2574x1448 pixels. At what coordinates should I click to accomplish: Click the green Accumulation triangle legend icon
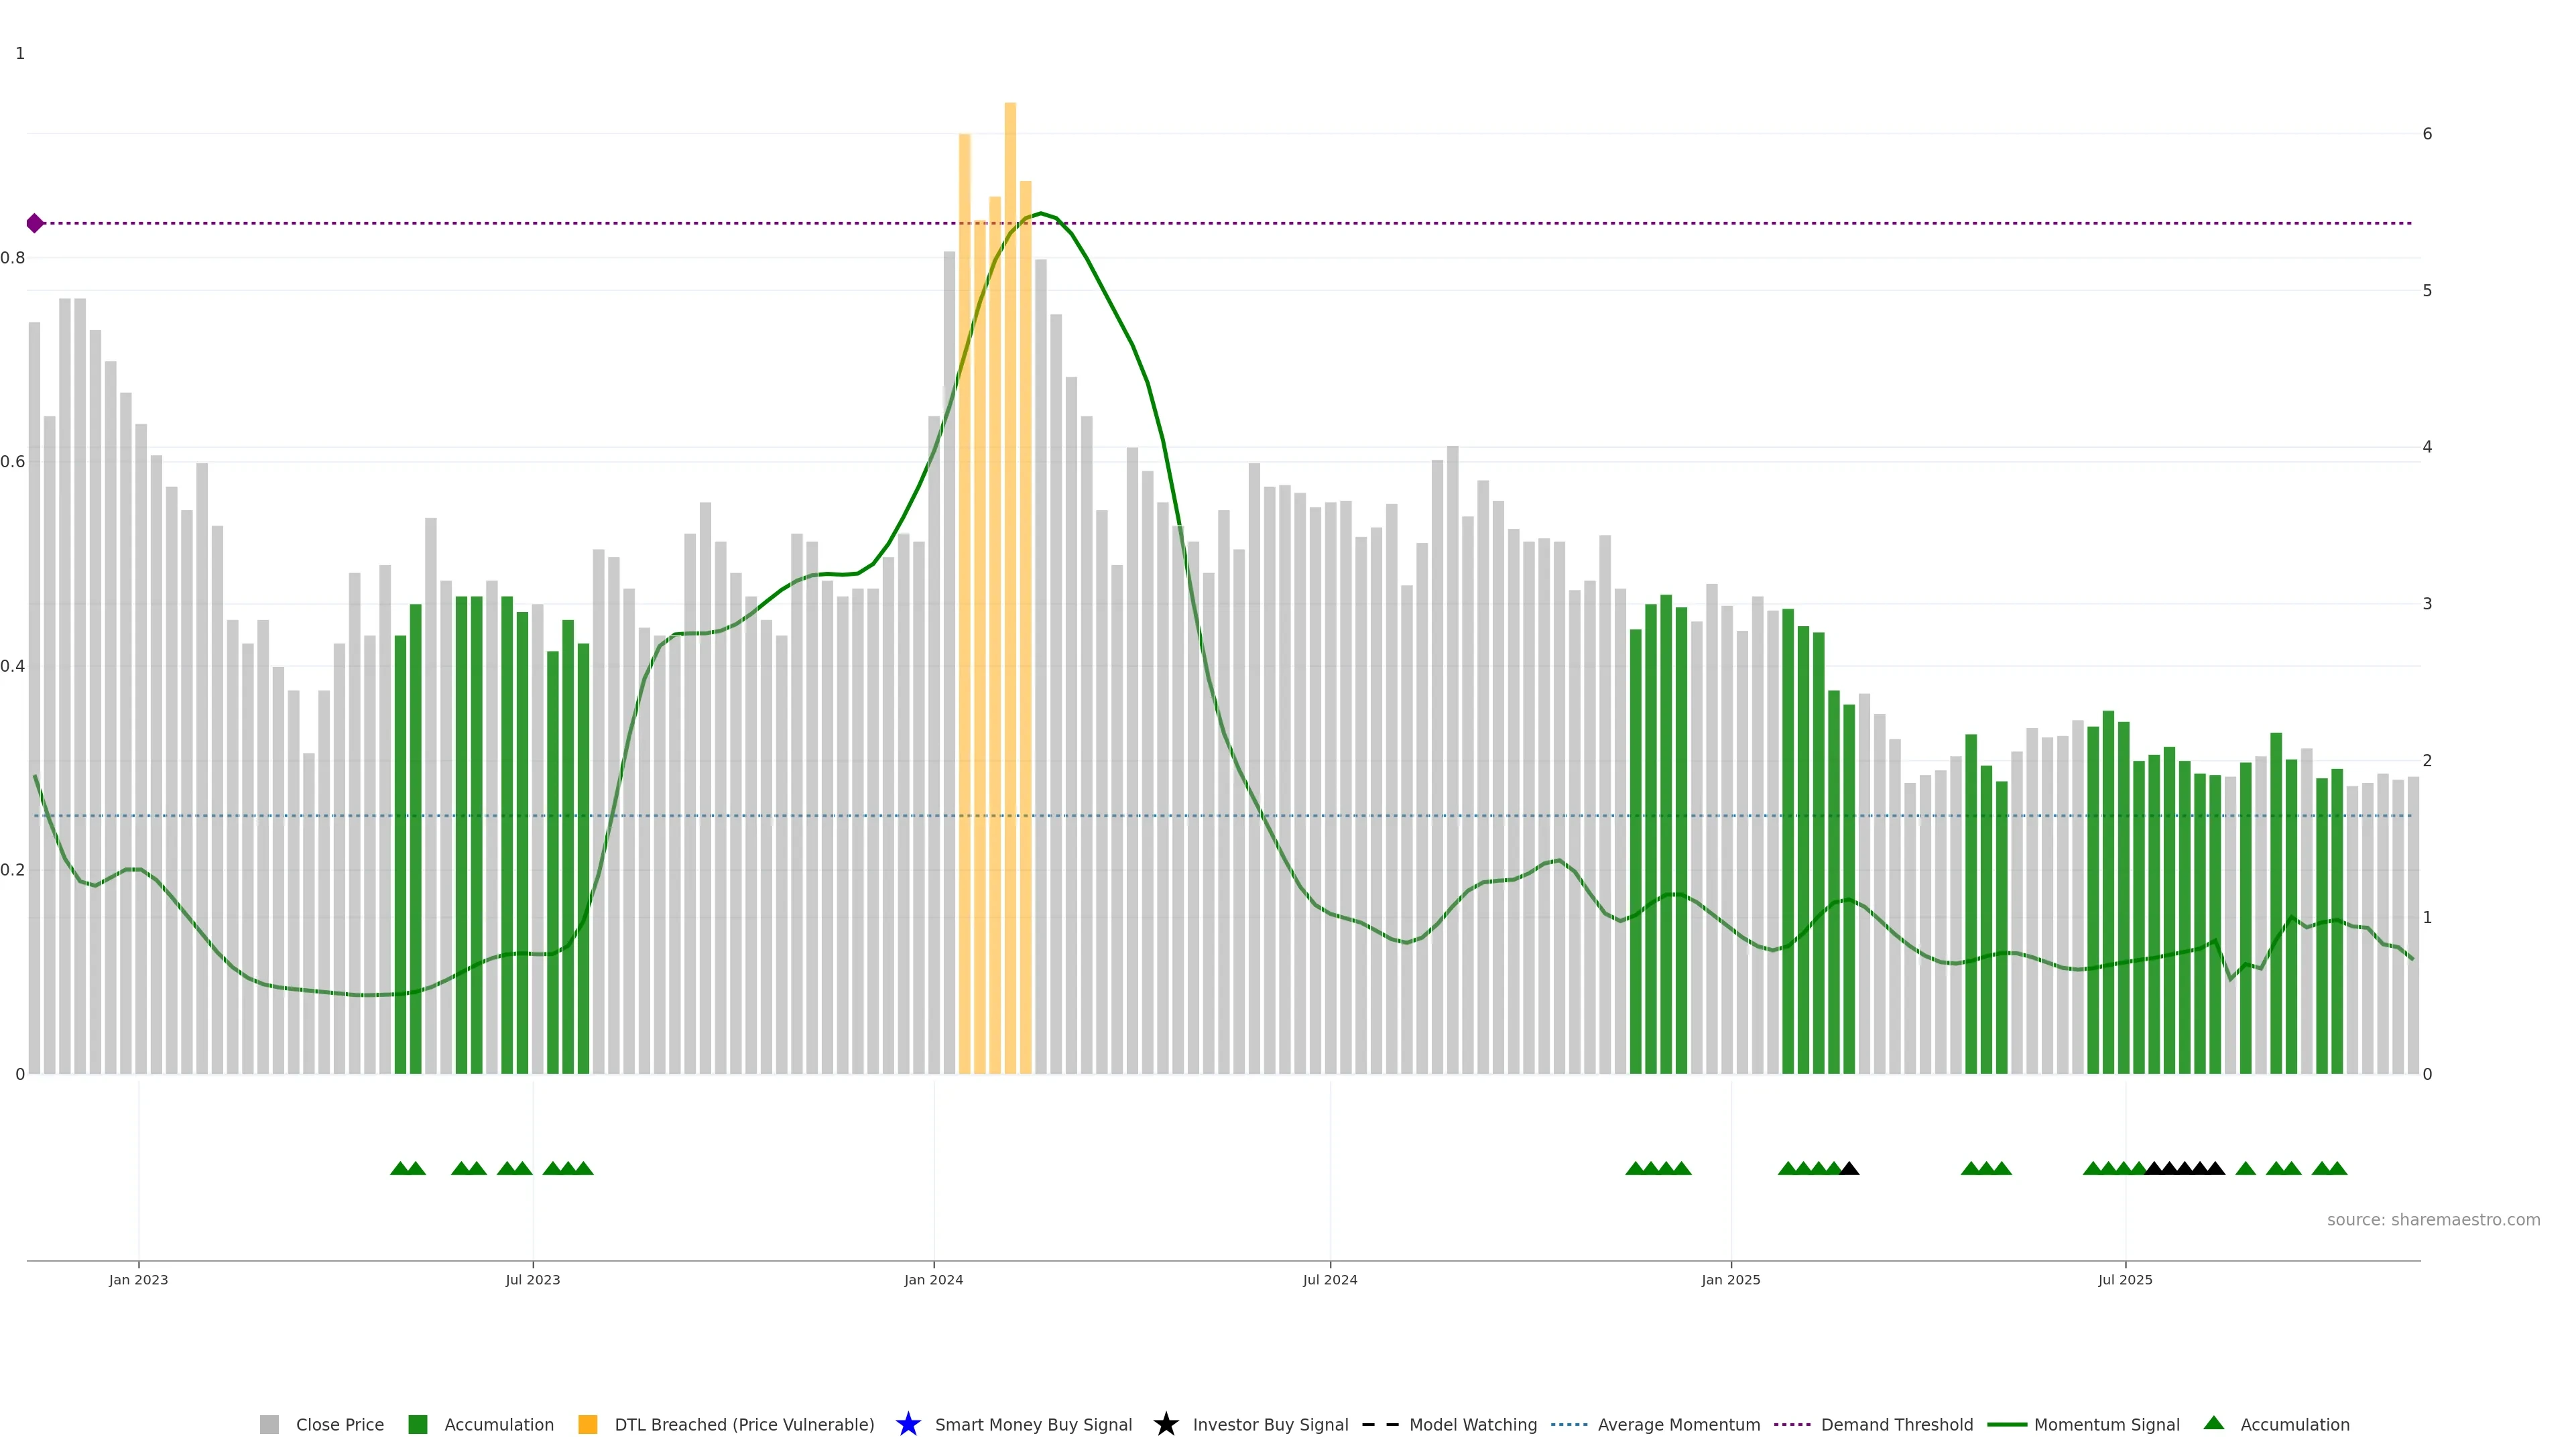click(x=2213, y=1423)
